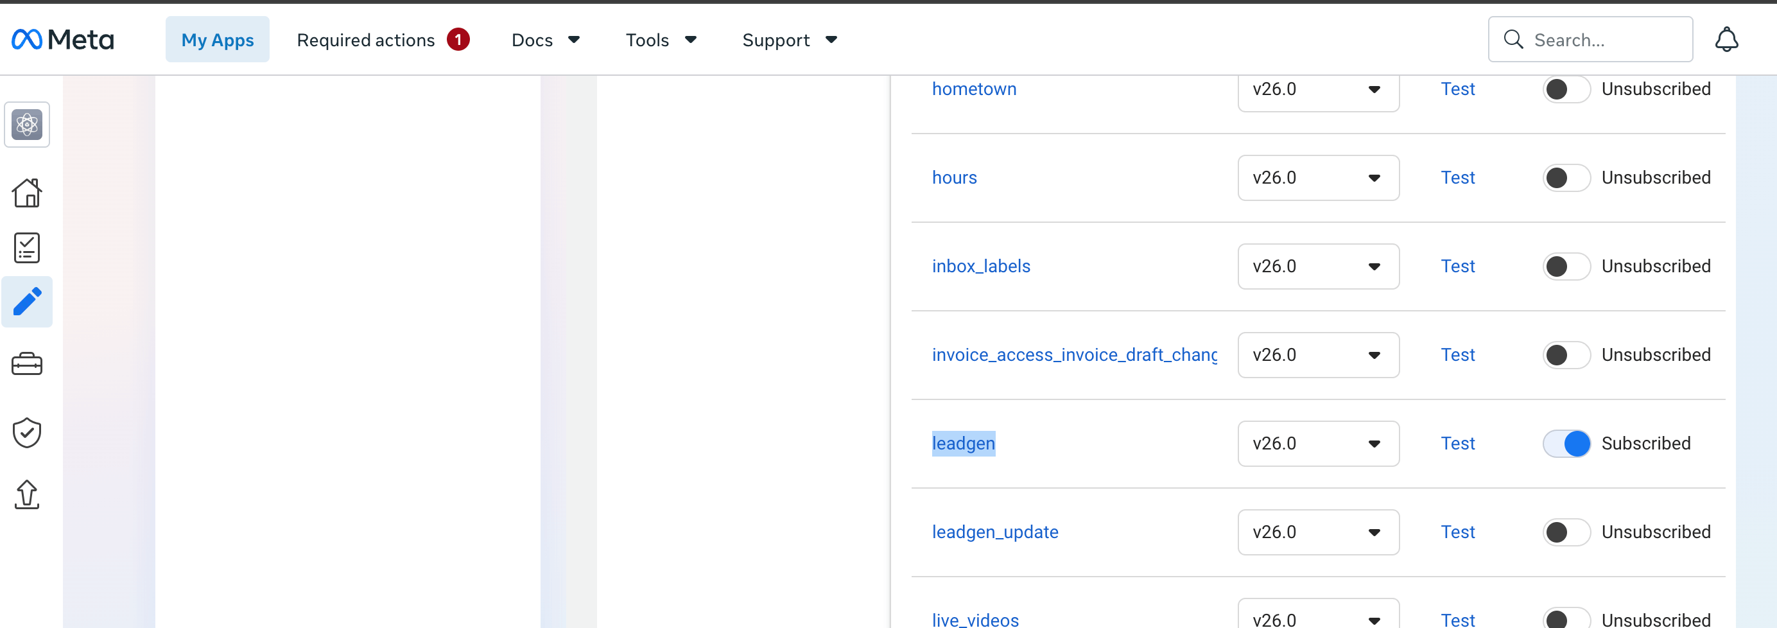Screen dimensions: 1777x628
Task: Open the live_videos field link
Action: [975, 619]
